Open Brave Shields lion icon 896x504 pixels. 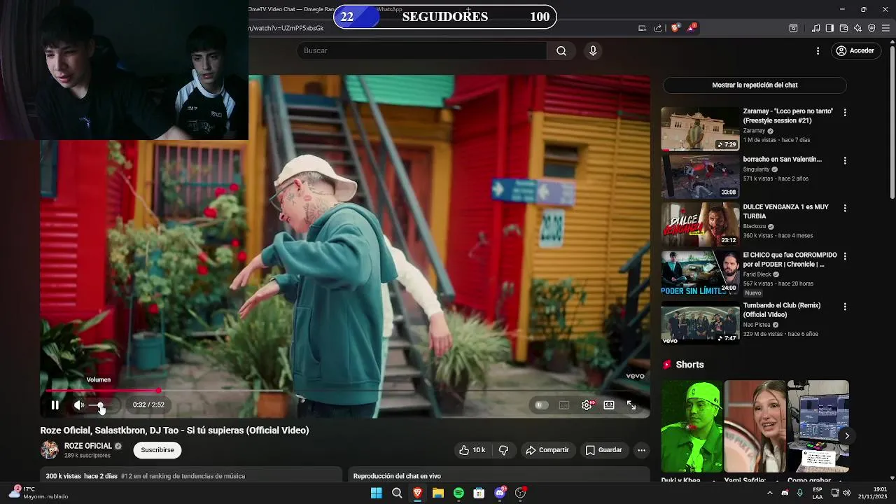click(x=675, y=28)
